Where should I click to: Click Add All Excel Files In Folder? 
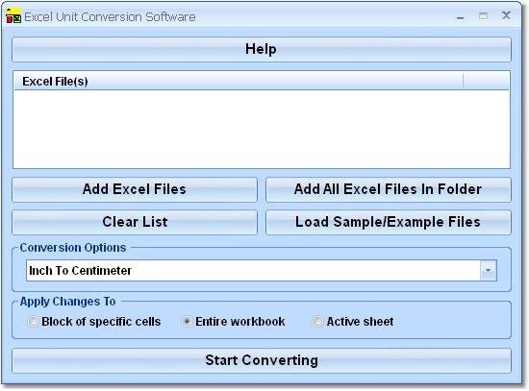(389, 189)
